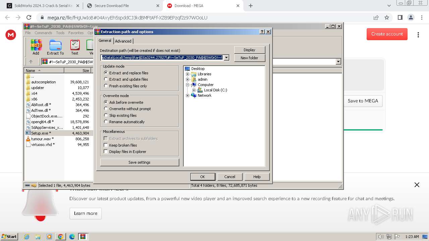Open the WinRAR address bar dropdown
Image resolution: width=429 pixels, height=241 pixels.
[338, 62]
